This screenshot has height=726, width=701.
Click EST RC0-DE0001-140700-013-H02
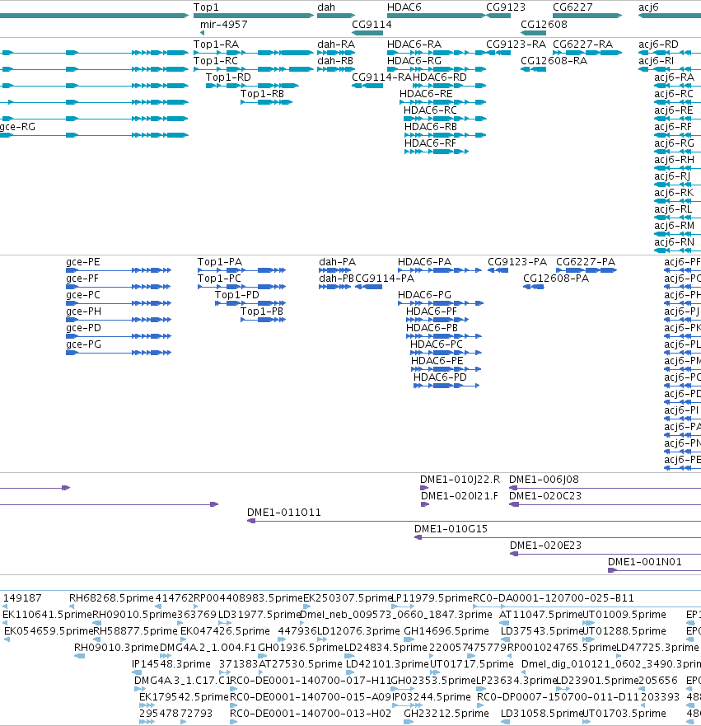point(233,722)
